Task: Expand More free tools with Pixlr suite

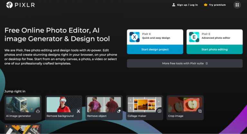Action: [185, 63]
